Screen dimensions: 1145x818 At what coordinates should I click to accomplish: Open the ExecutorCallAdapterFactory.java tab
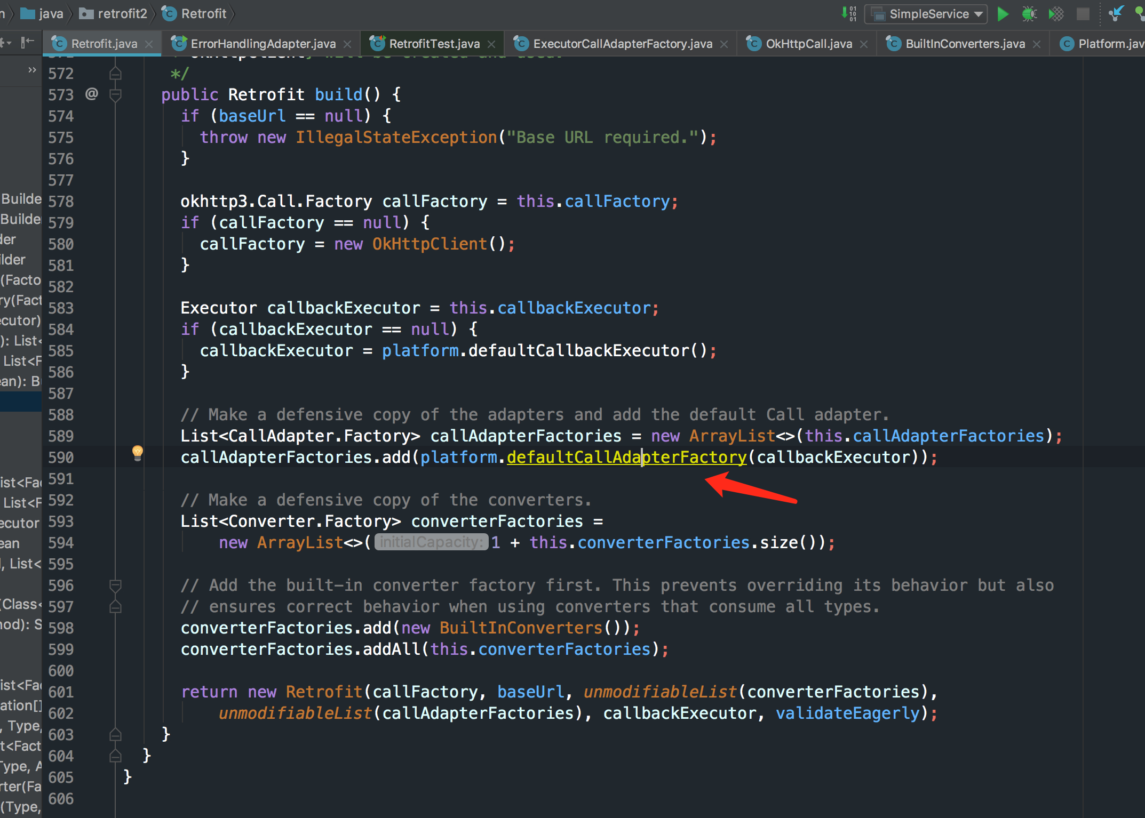[x=622, y=44]
